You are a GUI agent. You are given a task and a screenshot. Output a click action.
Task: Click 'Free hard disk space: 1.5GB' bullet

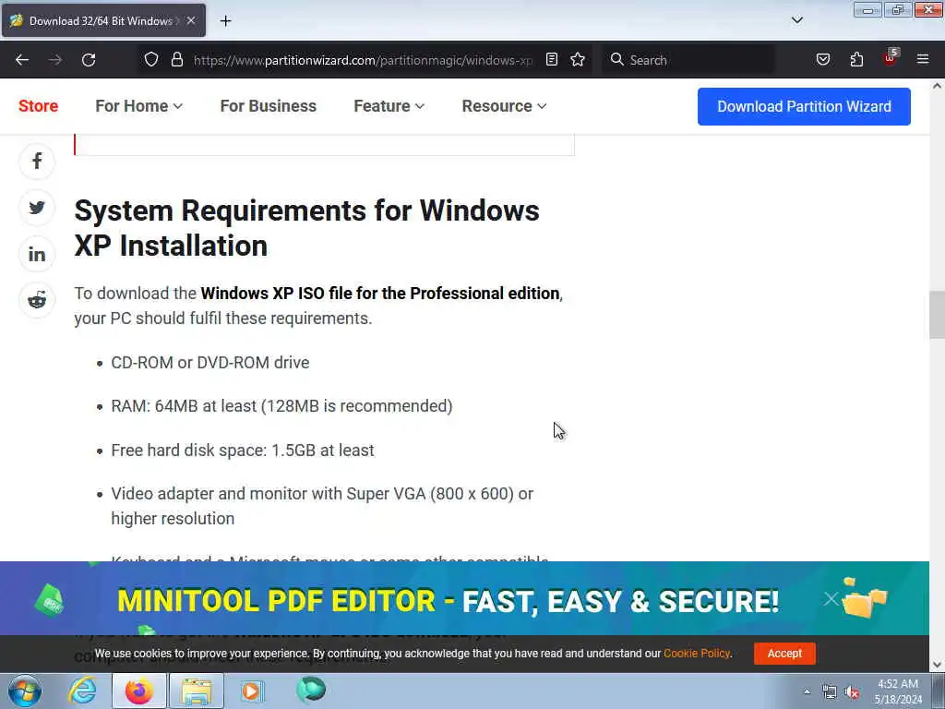243,451
